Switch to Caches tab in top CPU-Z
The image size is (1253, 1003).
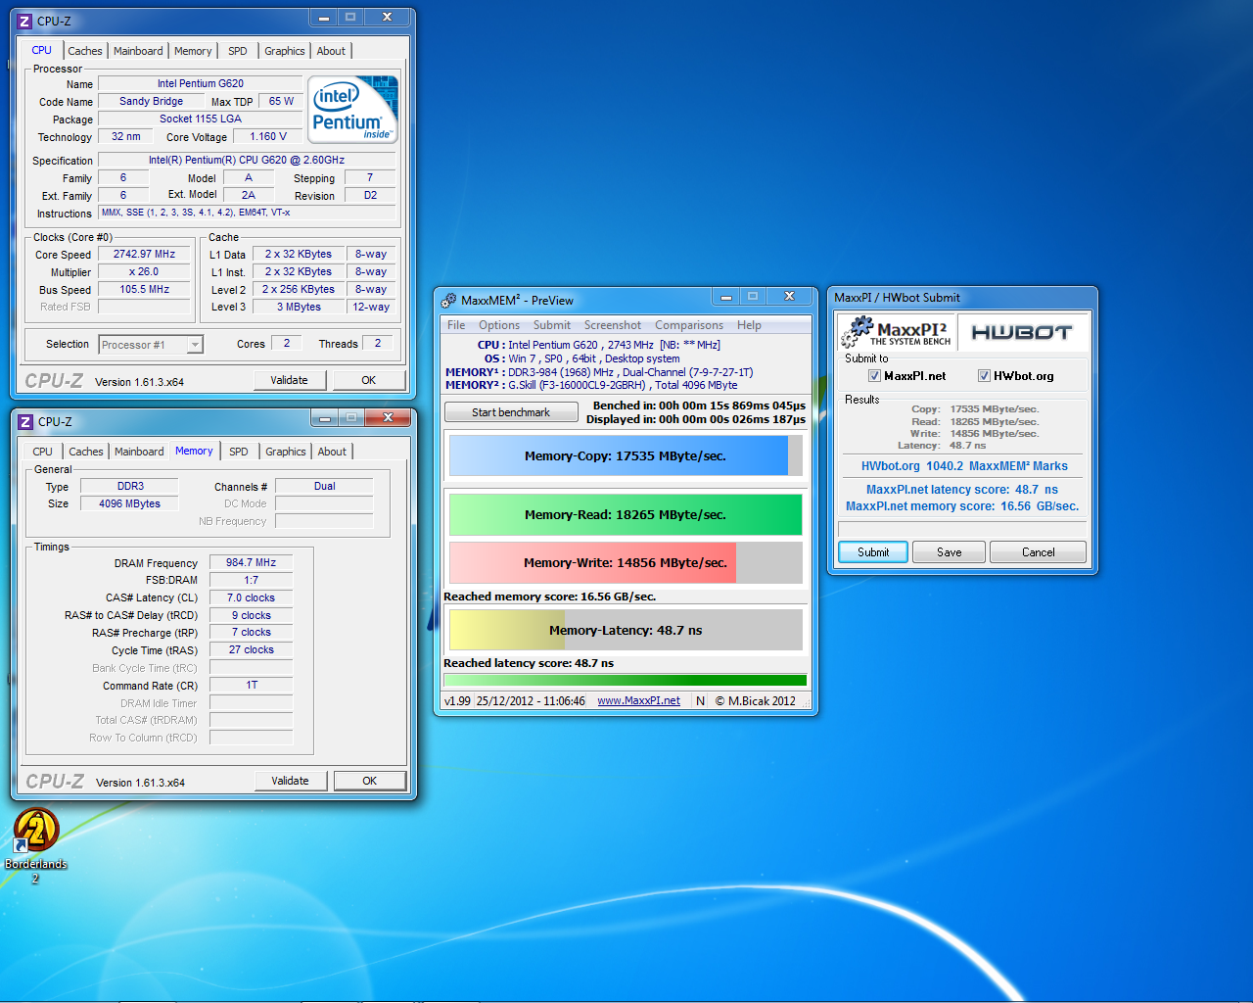pyautogui.click(x=85, y=51)
